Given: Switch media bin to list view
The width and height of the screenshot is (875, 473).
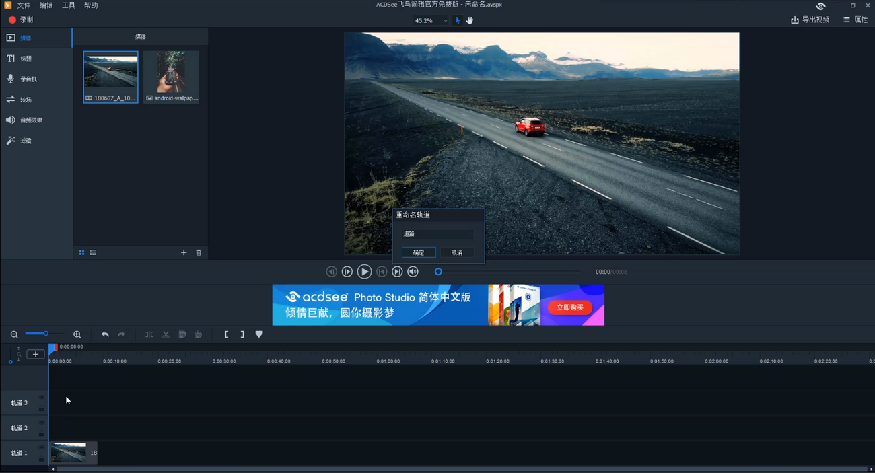Looking at the screenshot, I should [x=93, y=253].
